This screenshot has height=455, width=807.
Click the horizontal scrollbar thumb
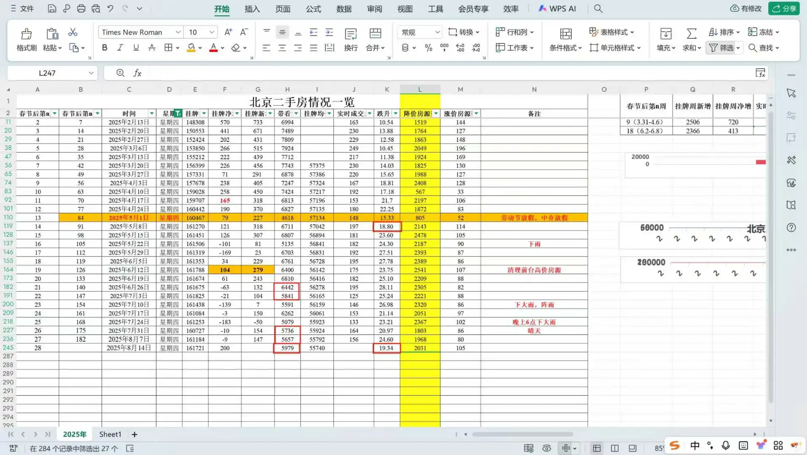click(523, 434)
